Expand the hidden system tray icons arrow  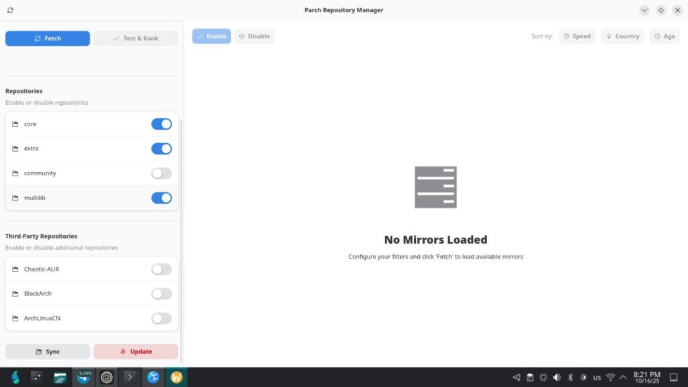coord(623,378)
